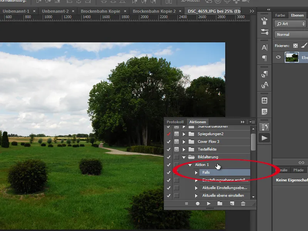Image resolution: width=308 pixels, height=231 pixels.
Task: Open the Paragraph Styles panel icon
Action: (x=264, y=74)
